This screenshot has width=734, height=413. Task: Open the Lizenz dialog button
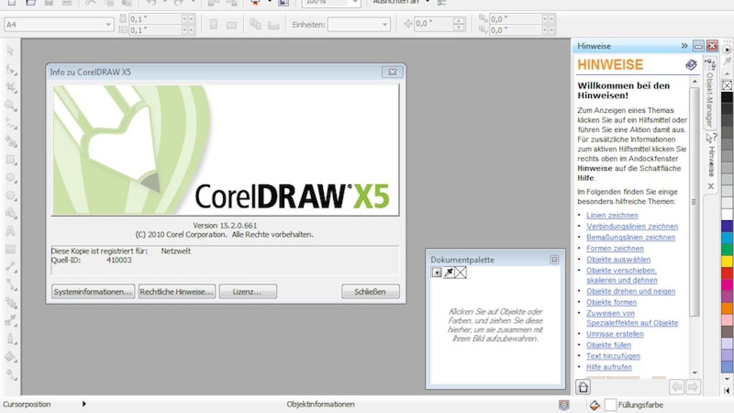click(248, 291)
